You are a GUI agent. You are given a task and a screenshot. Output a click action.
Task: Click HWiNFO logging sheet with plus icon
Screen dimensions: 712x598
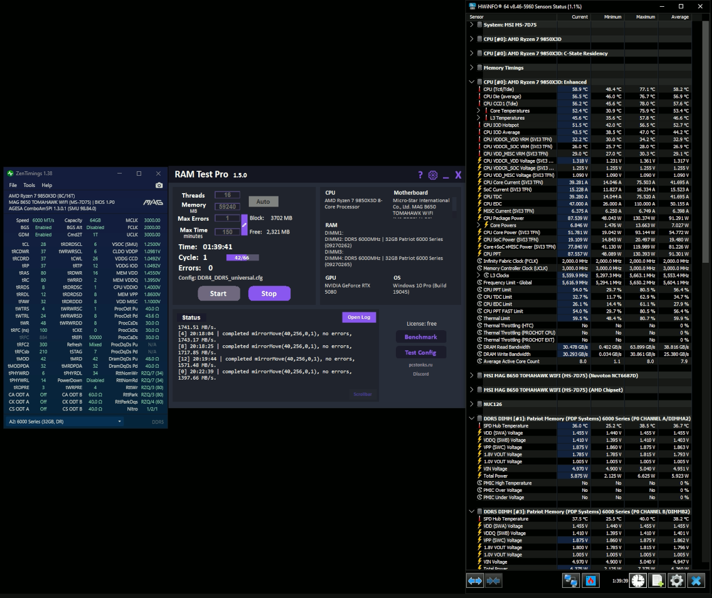tap(658, 581)
